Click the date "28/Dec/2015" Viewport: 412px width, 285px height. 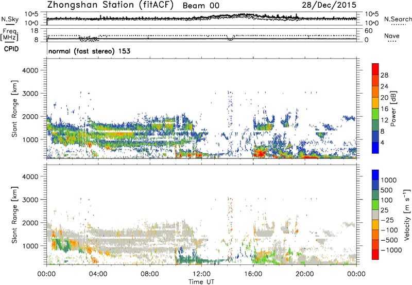point(329,5)
